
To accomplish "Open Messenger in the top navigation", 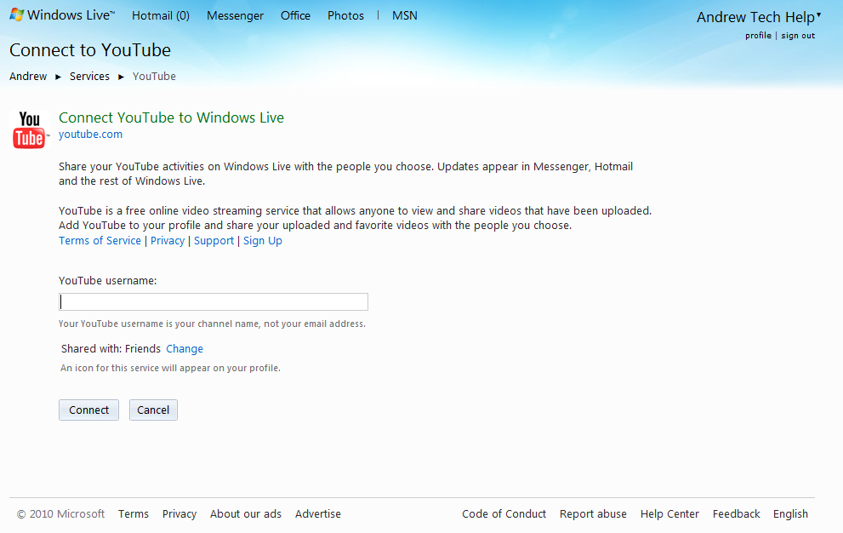I will pos(235,15).
